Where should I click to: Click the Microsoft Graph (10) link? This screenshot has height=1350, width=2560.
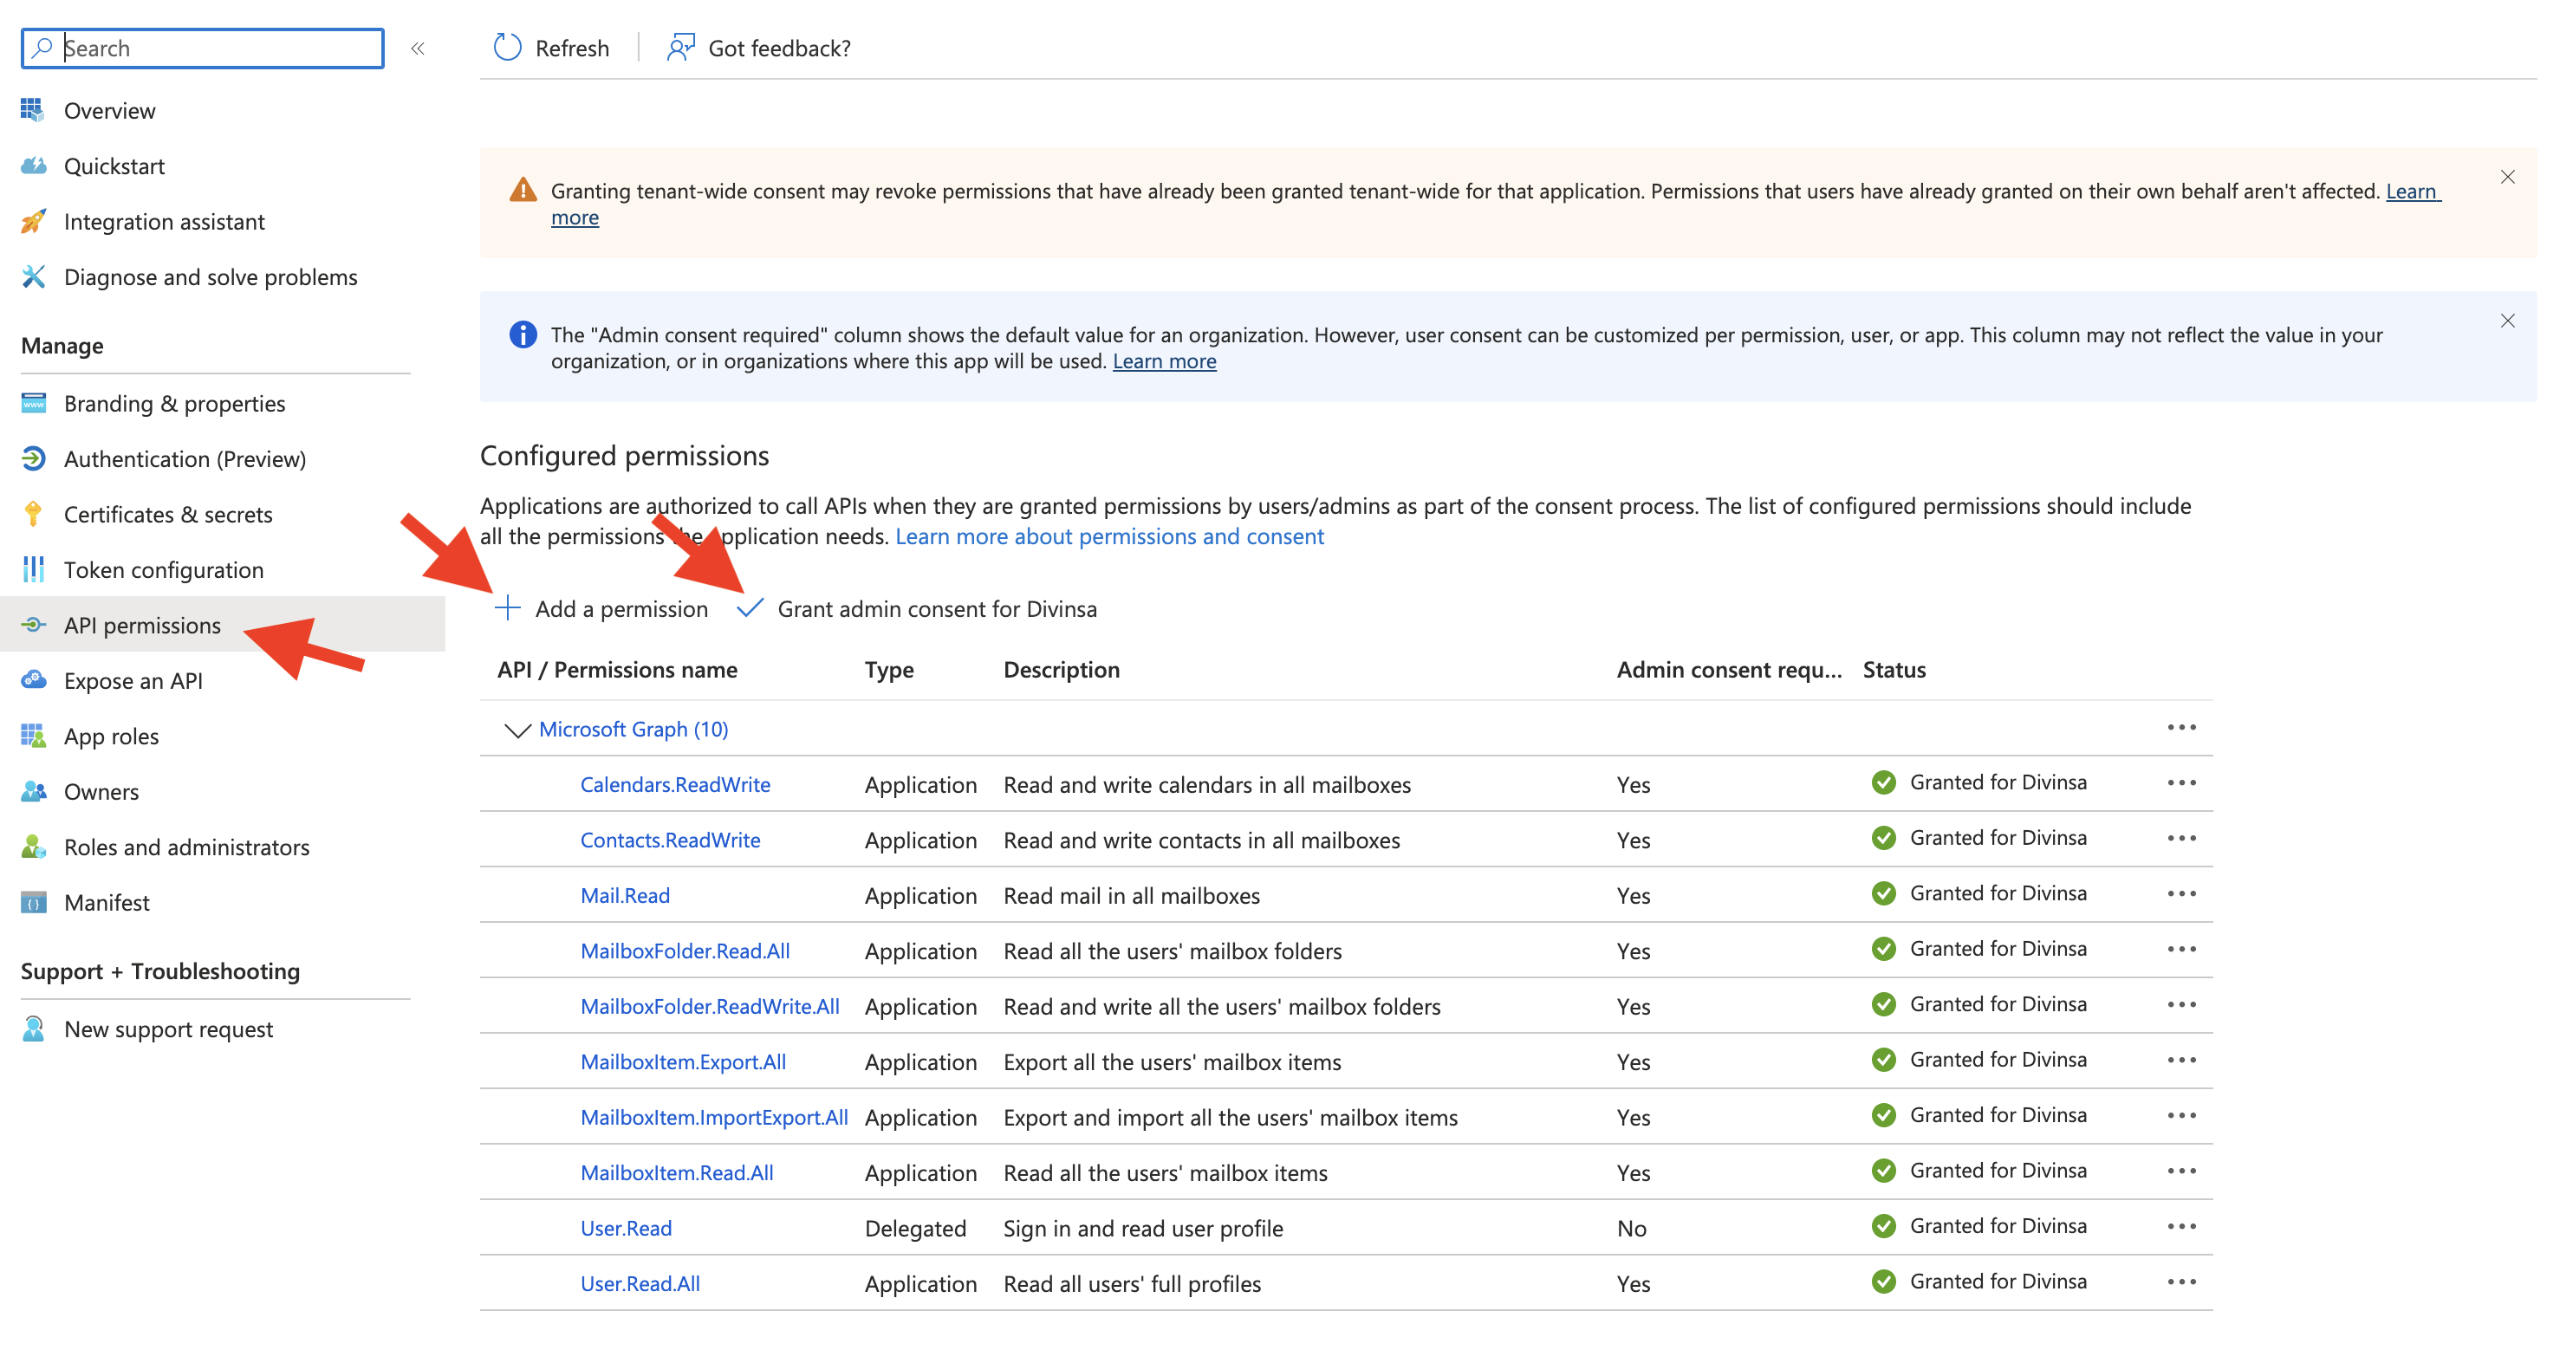(633, 729)
